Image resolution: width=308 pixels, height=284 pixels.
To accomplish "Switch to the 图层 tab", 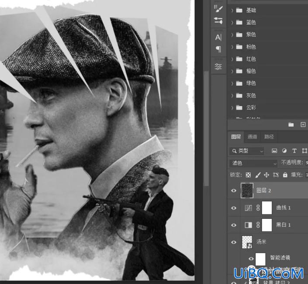I will coord(236,137).
